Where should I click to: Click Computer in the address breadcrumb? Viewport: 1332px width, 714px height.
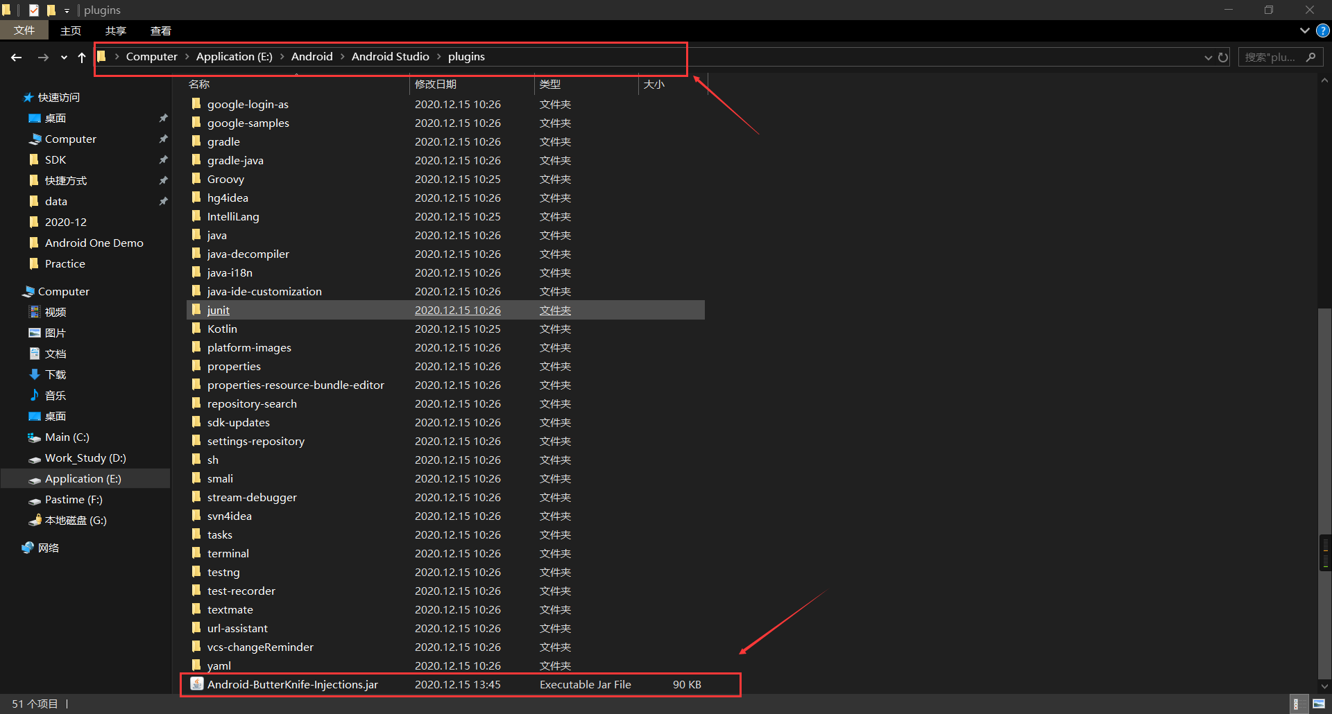click(x=151, y=57)
